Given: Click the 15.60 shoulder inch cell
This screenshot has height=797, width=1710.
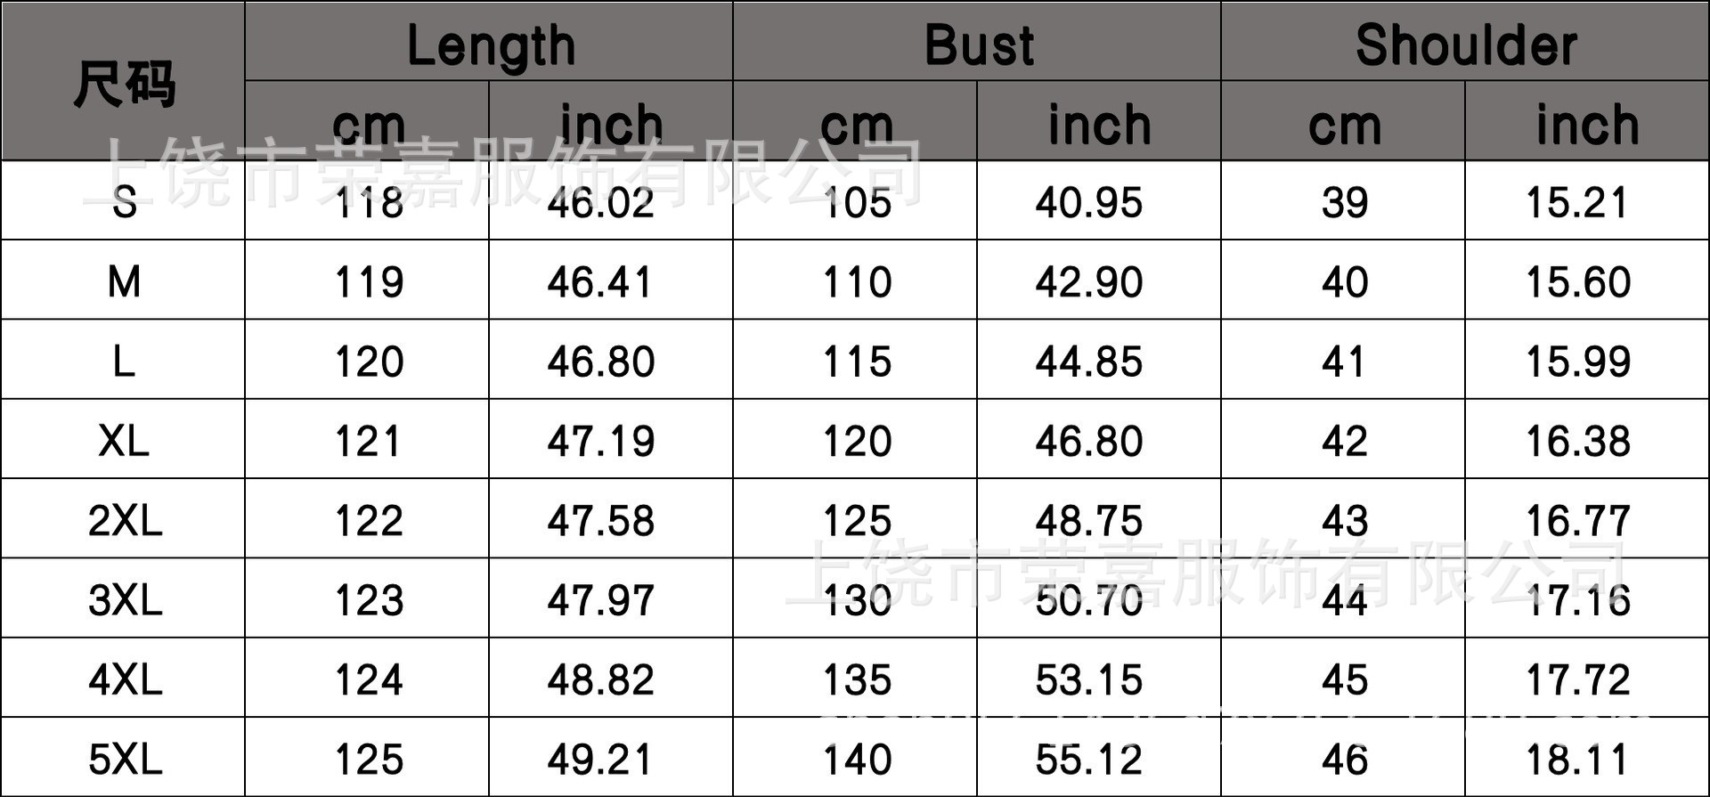Looking at the screenshot, I should pos(1577,282).
